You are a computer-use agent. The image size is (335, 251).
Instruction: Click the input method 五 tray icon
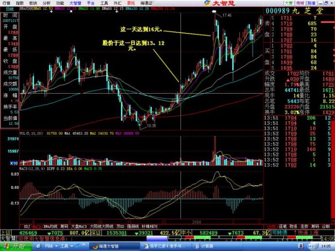[x=301, y=246]
